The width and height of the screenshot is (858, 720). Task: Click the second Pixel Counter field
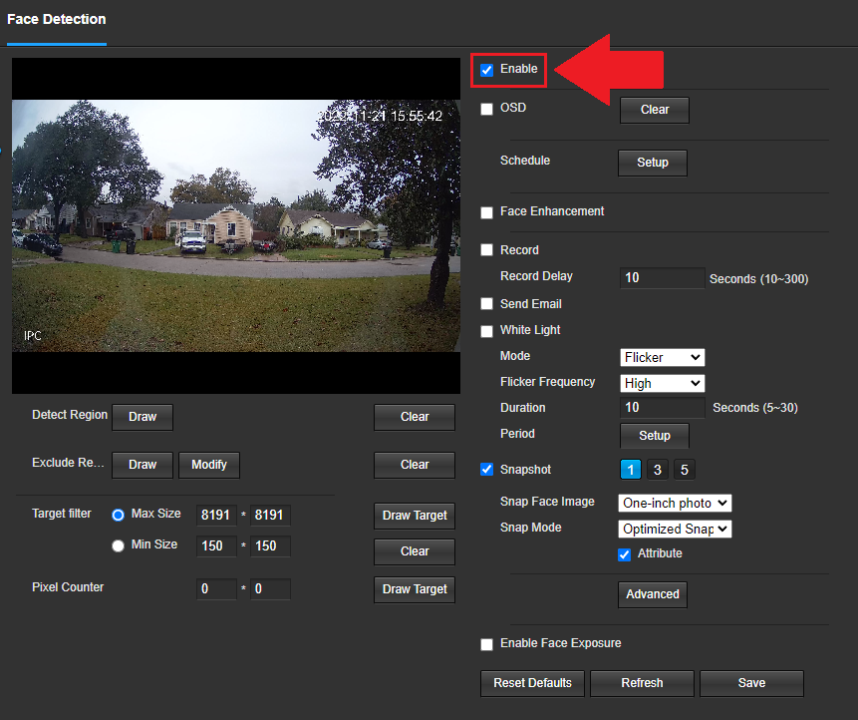click(270, 589)
